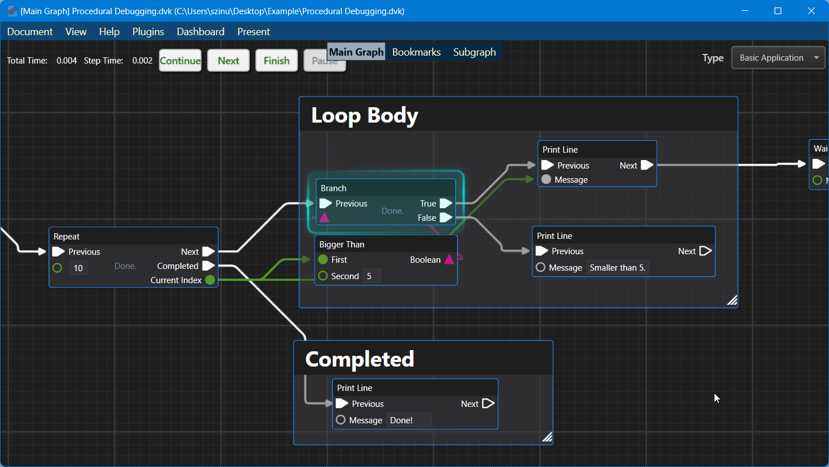
Task: Click the Completed group's resize handle
Action: tap(547, 437)
